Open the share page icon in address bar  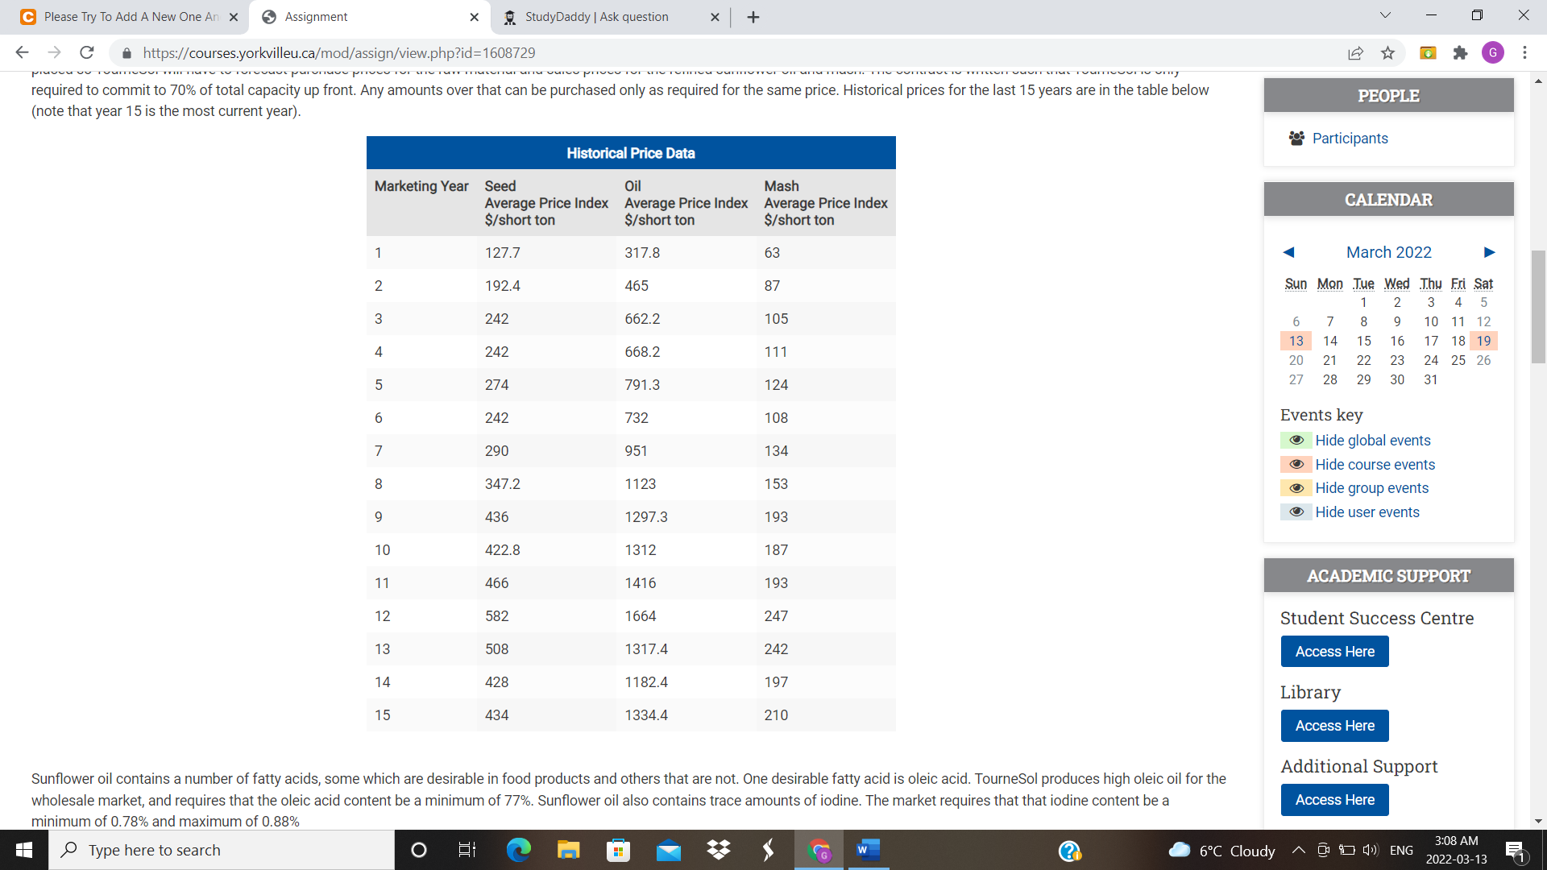[1355, 52]
